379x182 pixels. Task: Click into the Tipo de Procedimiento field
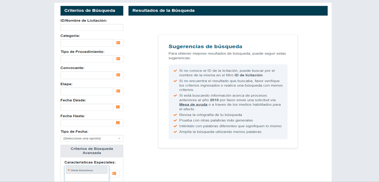(x=87, y=59)
